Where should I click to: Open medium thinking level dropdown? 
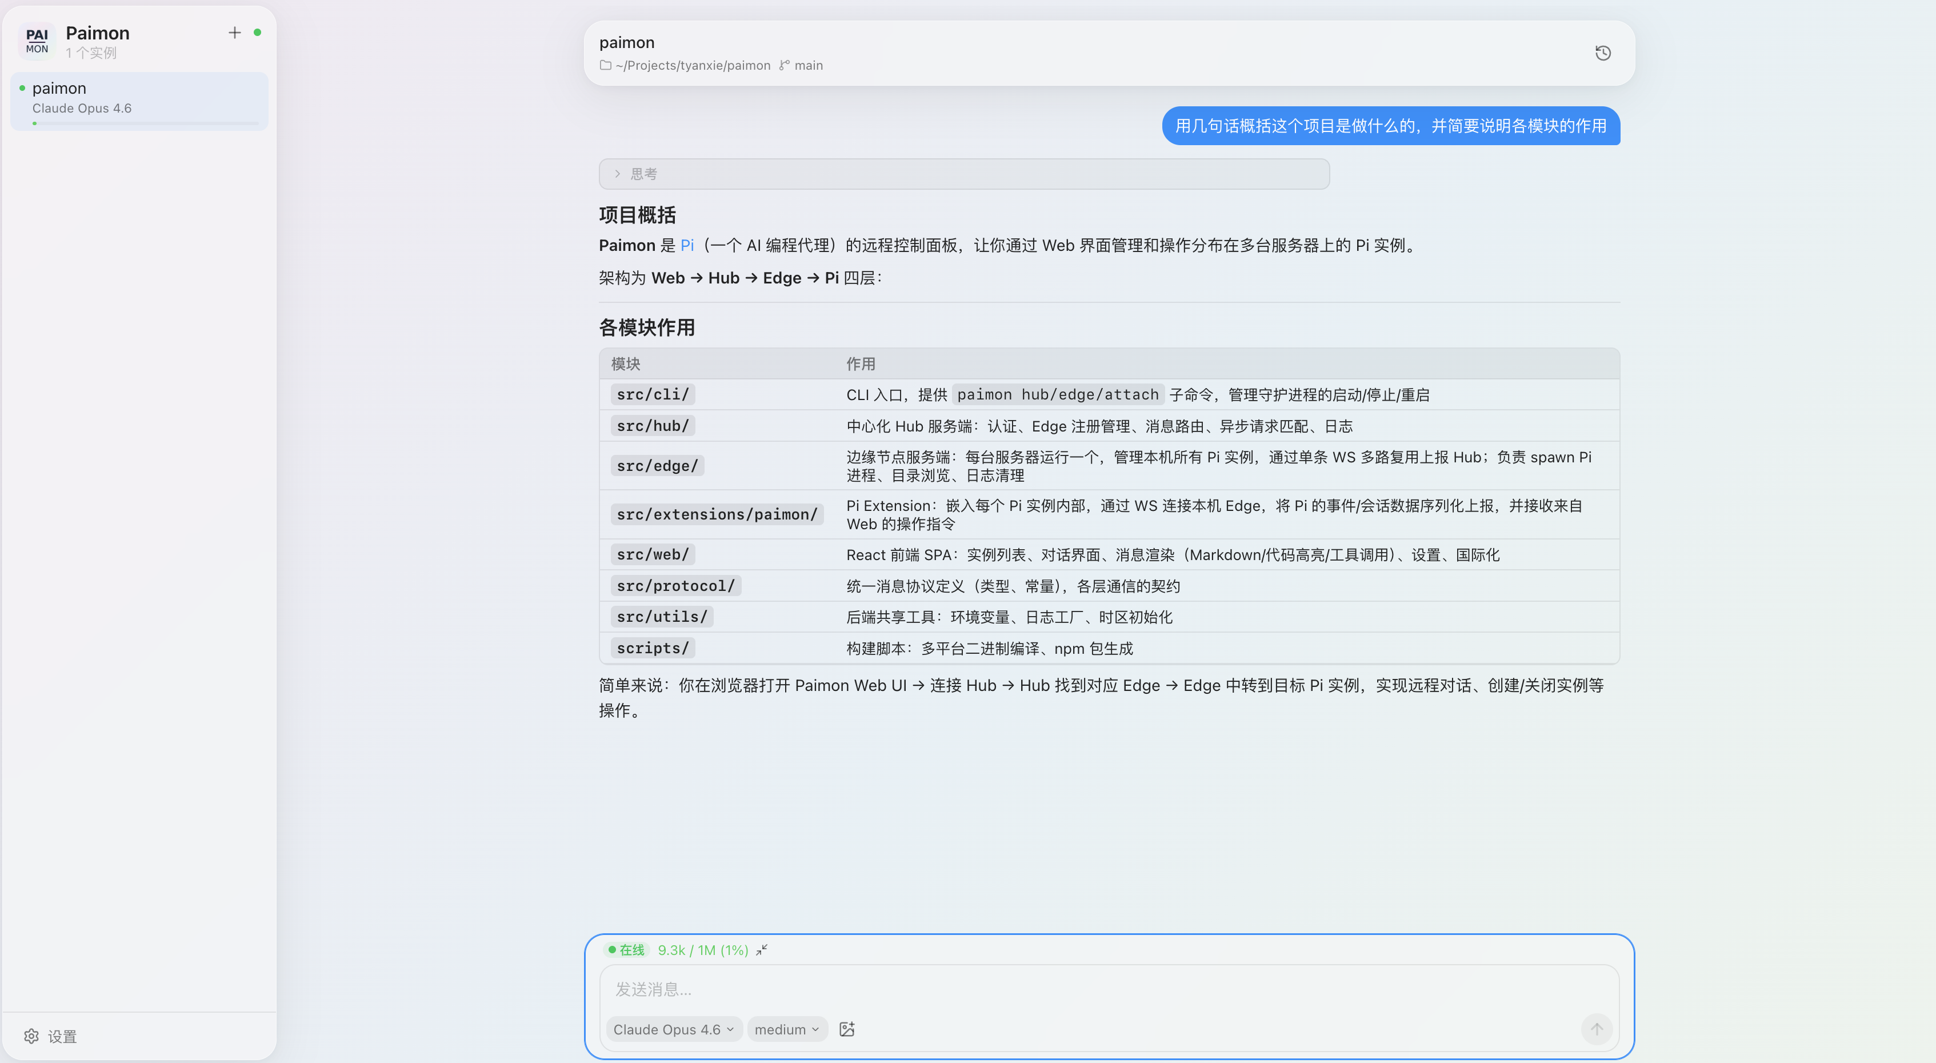787,1029
